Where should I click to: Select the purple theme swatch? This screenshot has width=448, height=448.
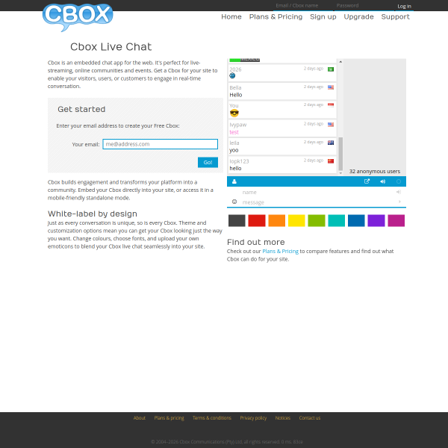[x=376, y=220]
